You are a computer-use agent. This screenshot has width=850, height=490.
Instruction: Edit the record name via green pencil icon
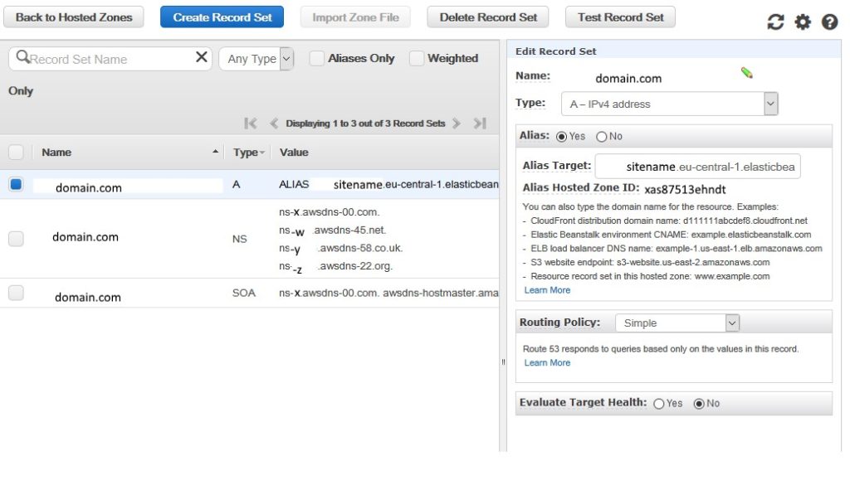pyautogui.click(x=745, y=73)
